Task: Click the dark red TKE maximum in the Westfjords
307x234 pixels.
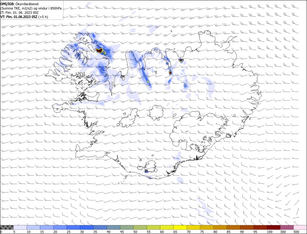Action: [x=99, y=51]
